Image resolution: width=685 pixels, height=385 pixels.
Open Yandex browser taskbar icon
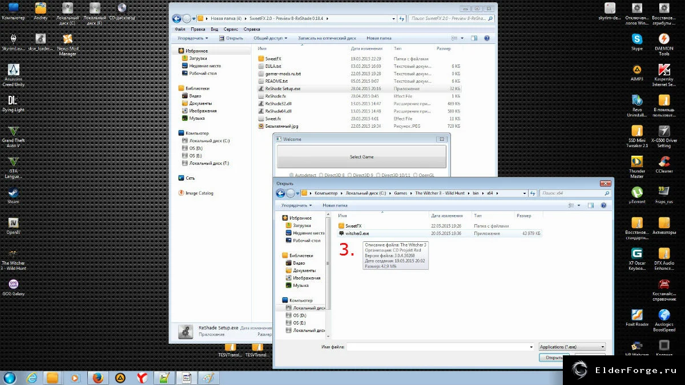142,378
